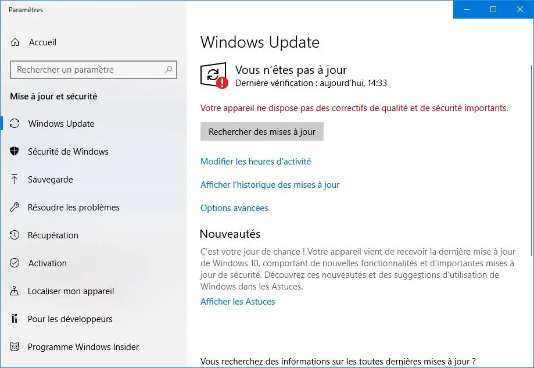Image resolution: width=534 pixels, height=368 pixels.
Task: Open Options avancées link
Action: click(x=234, y=208)
